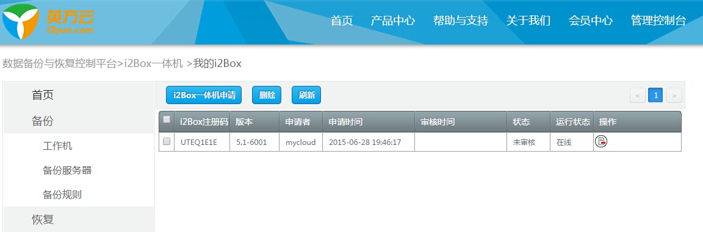Click the registration code UTEQ1E1E
The width and height of the screenshot is (703, 232).
point(198,142)
